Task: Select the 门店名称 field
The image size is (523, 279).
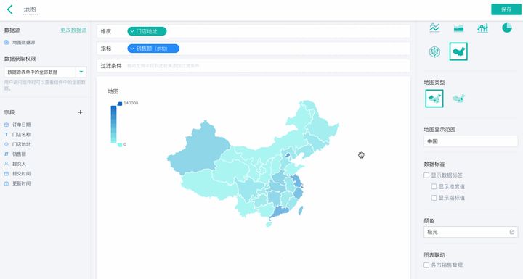Action: pos(21,135)
